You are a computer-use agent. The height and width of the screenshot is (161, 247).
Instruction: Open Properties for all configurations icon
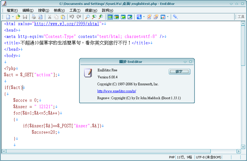click(156, 17)
